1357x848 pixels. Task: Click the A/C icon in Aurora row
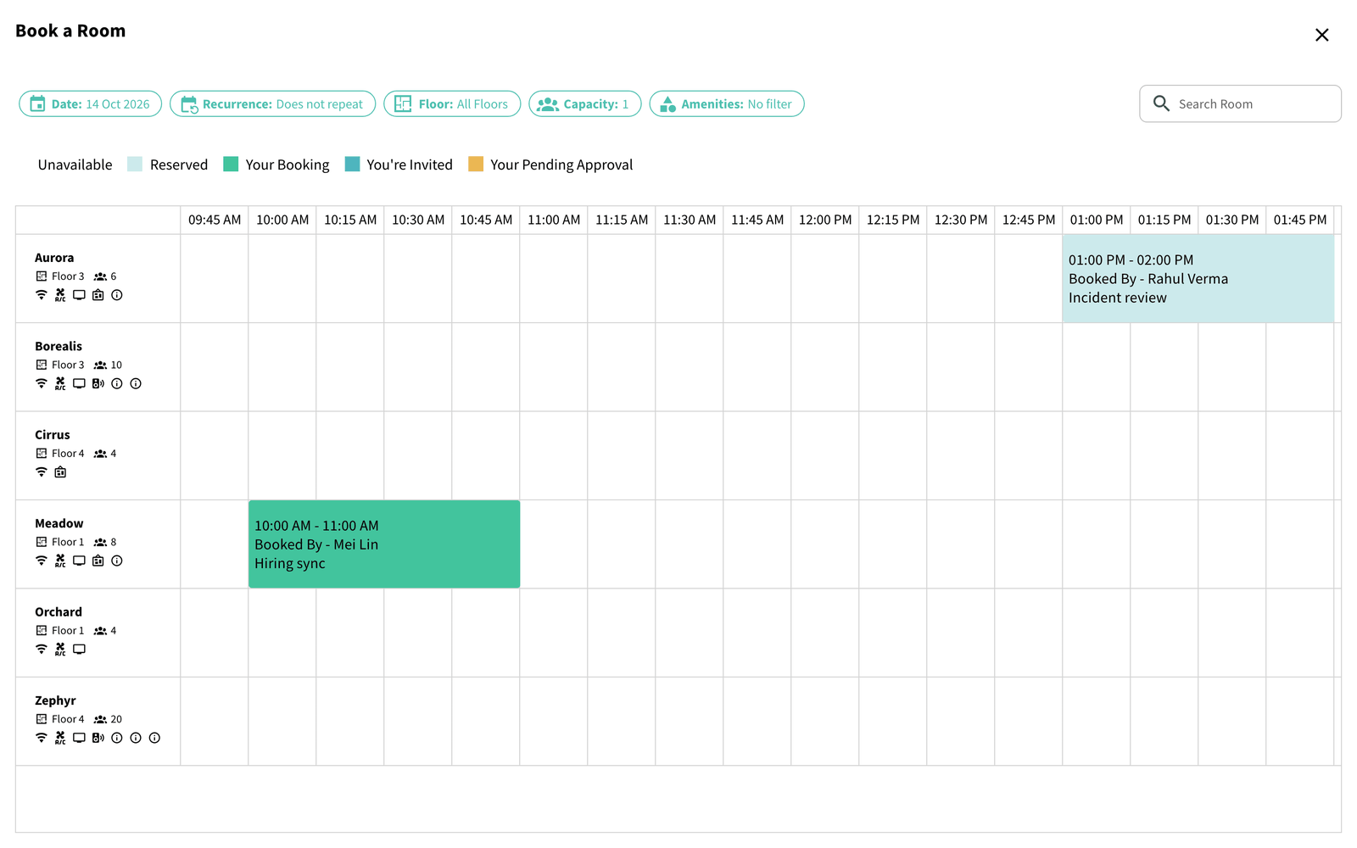coord(60,295)
